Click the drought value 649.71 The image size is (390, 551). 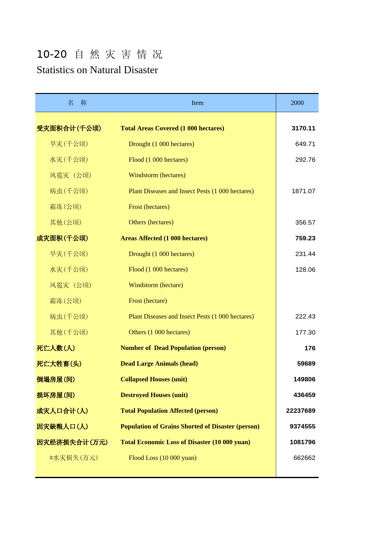coord(305,144)
